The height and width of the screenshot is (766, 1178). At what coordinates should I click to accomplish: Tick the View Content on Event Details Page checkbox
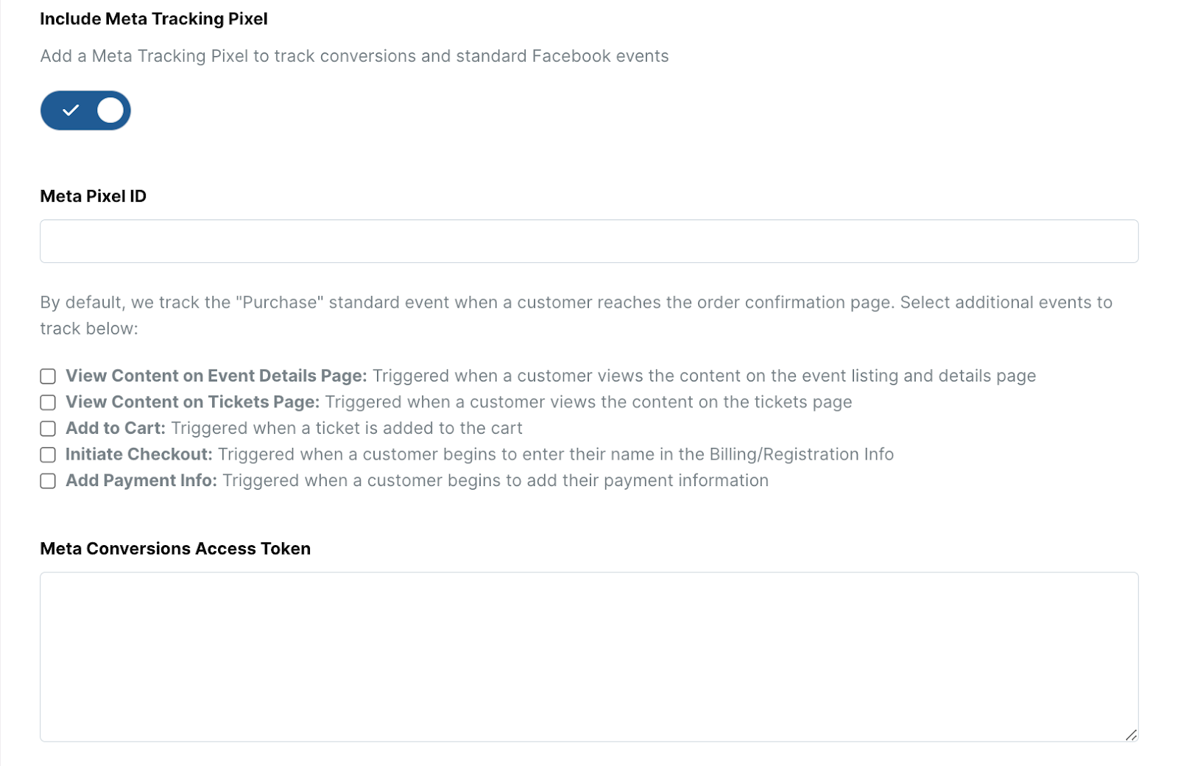(x=48, y=376)
